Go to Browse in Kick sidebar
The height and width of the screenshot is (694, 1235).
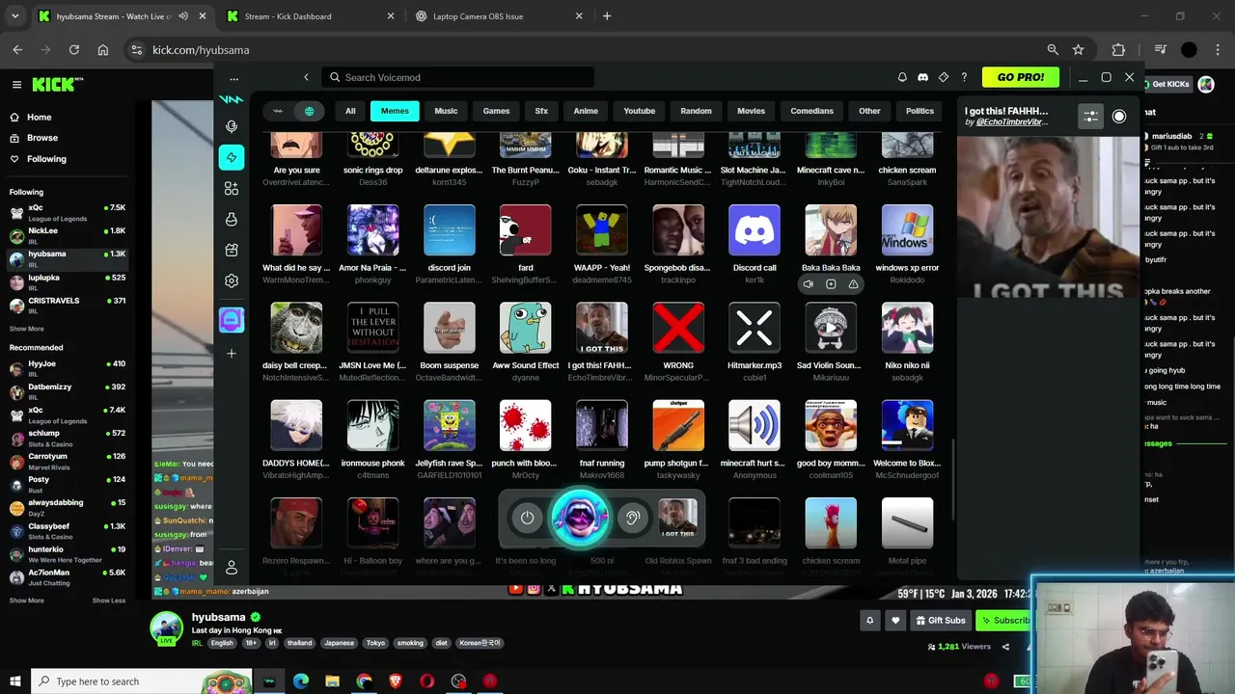click(x=42, y=138)
